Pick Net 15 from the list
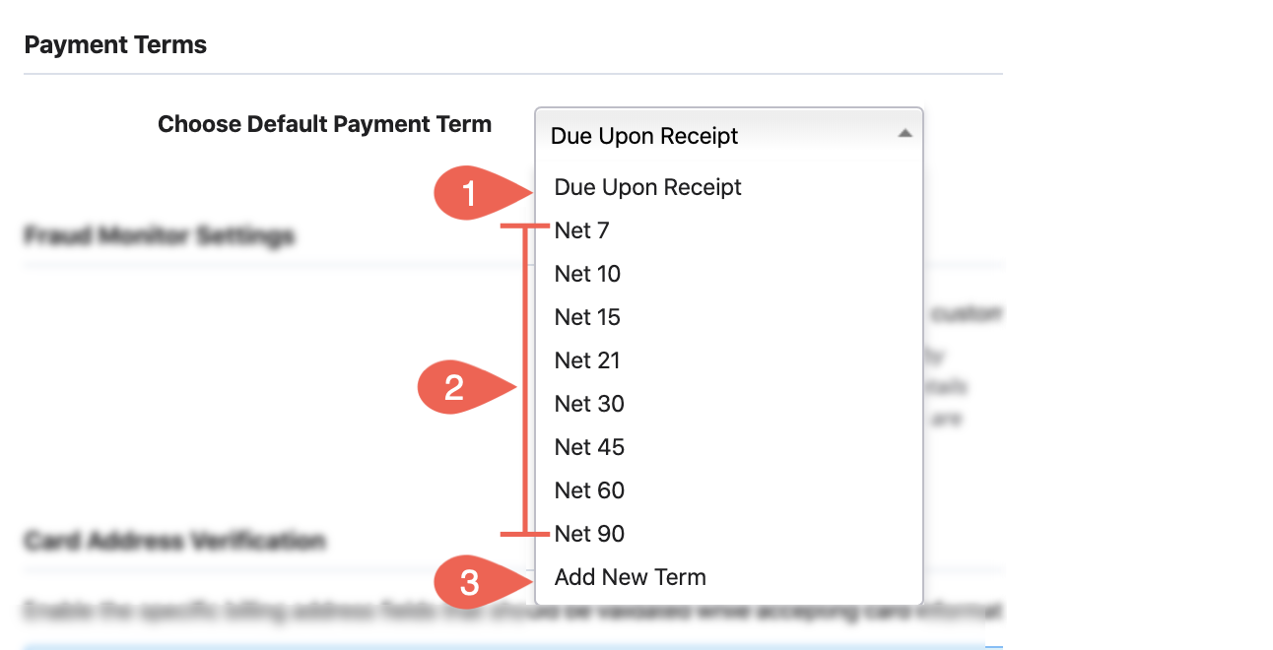This screenshot has width=1273, height=650. tap(729, 317)
